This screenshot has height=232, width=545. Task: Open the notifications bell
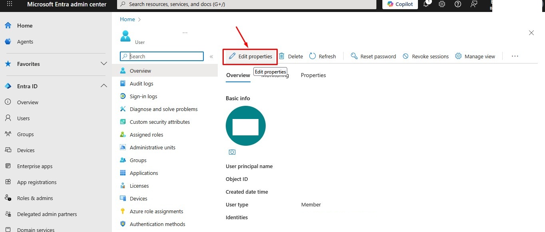tap(426, 4)
